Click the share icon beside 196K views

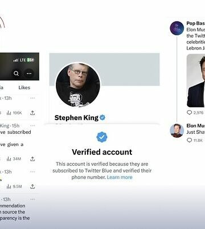[x=32, y=113]
